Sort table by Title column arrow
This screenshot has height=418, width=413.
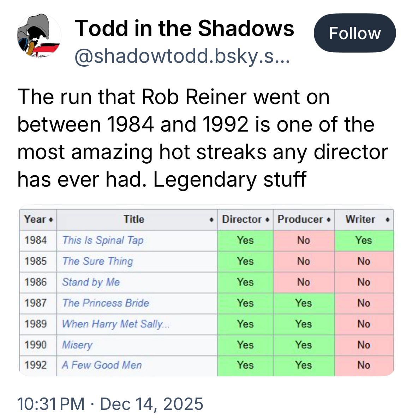pos(211,220)
